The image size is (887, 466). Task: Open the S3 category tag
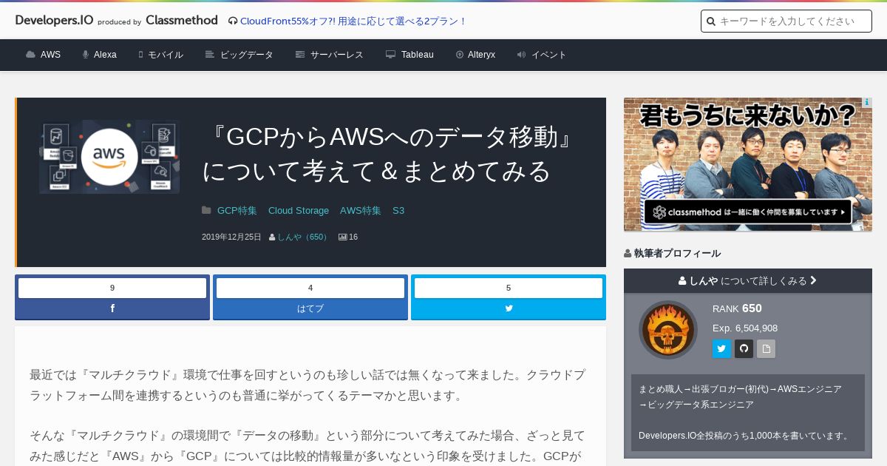click(398, 211)
